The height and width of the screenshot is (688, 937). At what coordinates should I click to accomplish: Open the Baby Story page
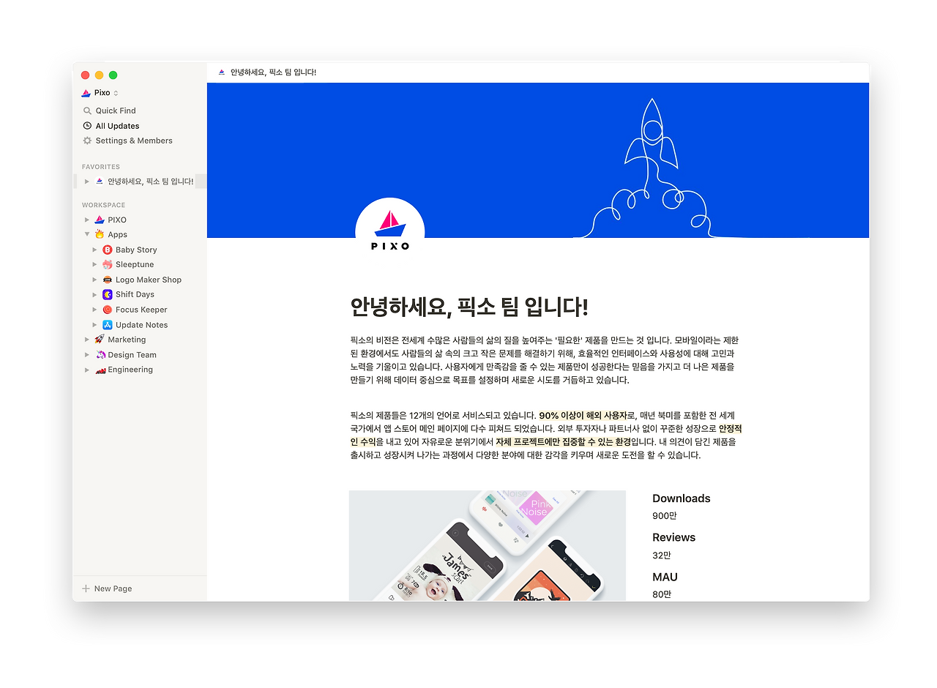(x=136, y=250)
